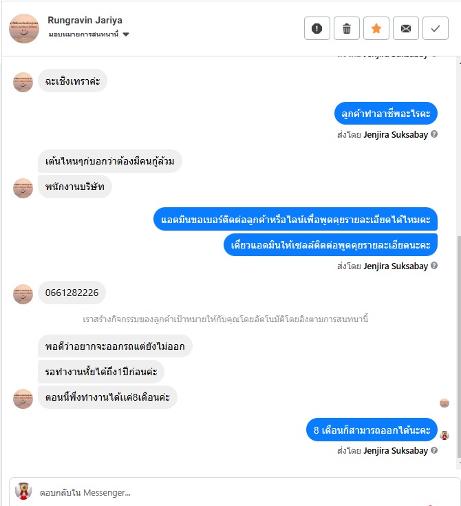
Task: Mark conversation as spam with exclamation icon
Action: pos(317,28)
